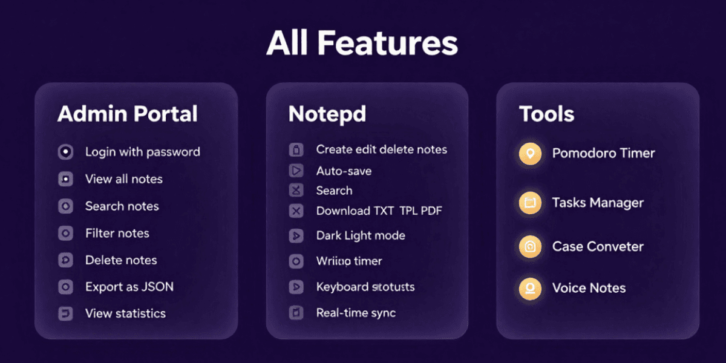
Task: Click the Case Conveter orange icon
Action: (530, 246)
